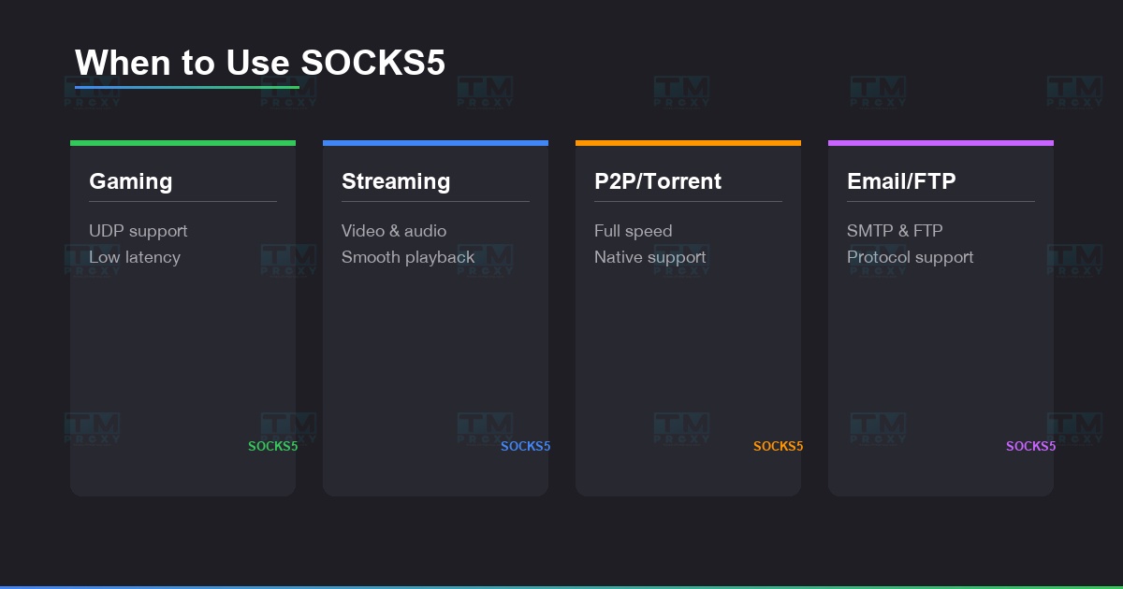Click the purple top bar of Email/FTP card

tap(941, 143)
